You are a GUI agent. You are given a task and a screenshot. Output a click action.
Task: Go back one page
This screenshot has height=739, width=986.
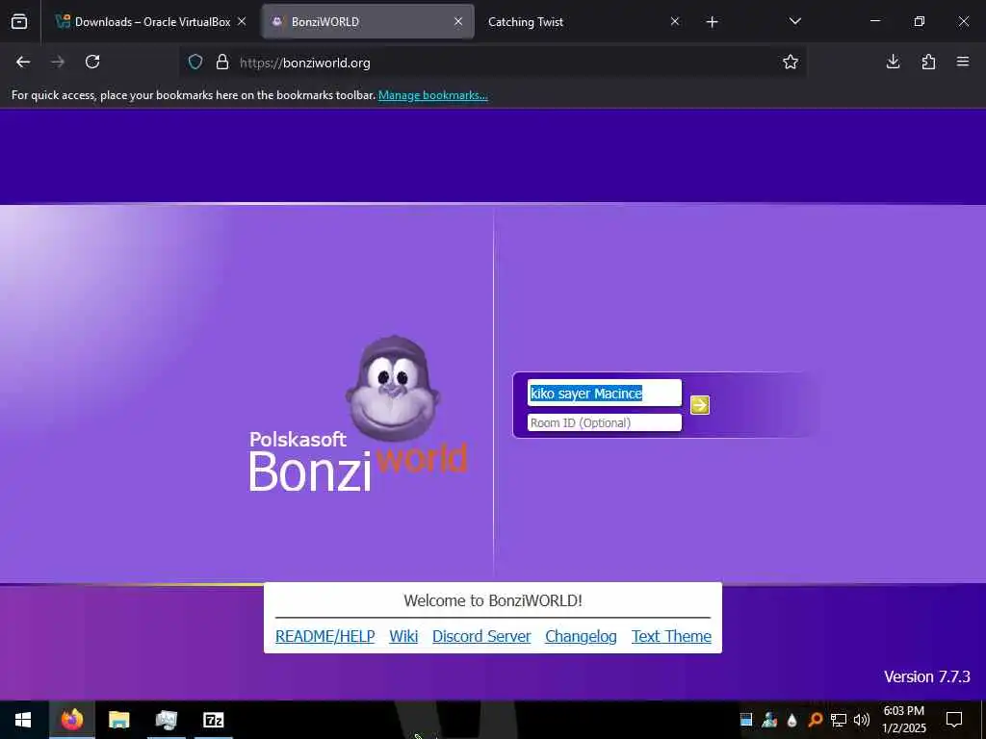click(23, 62)
